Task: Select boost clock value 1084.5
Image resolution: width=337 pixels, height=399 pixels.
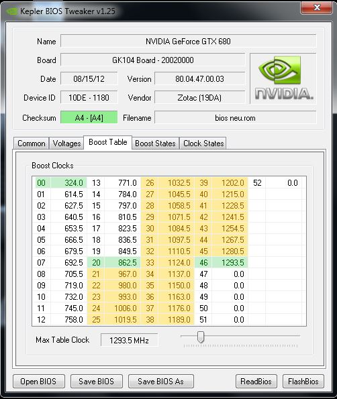Action: click(x=177, y=228)
